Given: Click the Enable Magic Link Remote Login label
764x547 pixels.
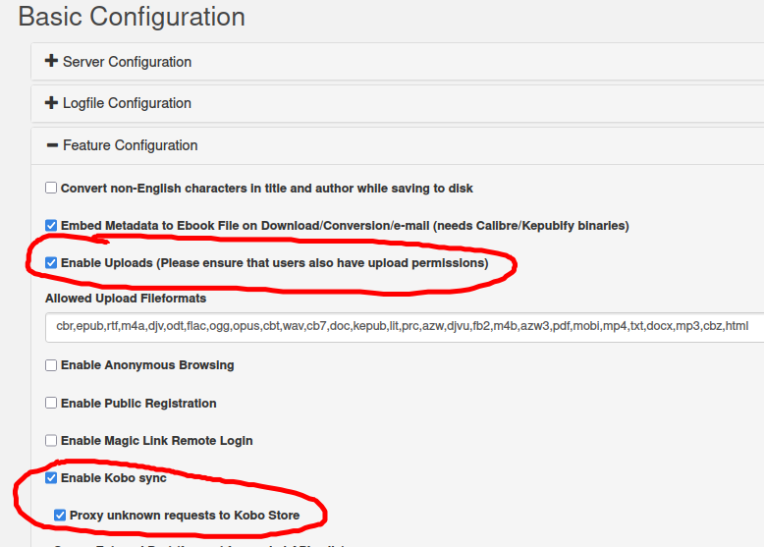Looking at the screenshot, I should pos(156,441).
